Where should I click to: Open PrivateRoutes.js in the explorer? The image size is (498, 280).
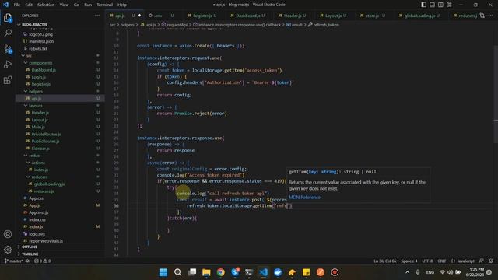click(x=61, y=135)
